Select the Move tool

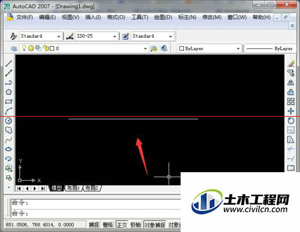pos(291,111)
